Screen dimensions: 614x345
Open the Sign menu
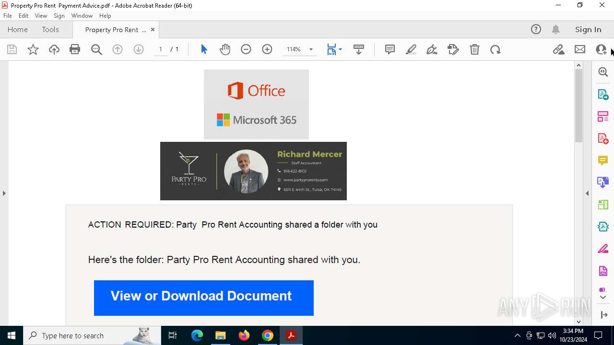tap(59, 16)
